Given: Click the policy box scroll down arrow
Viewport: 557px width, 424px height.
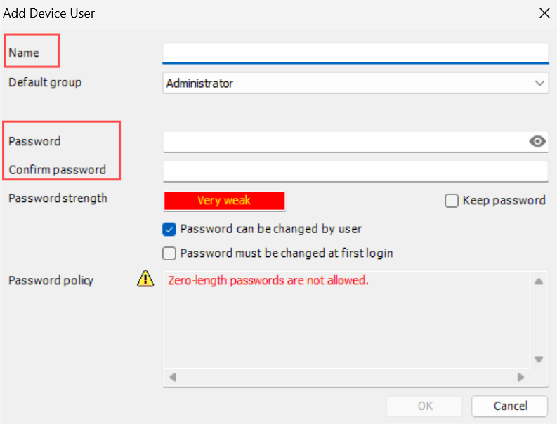Looking at the screenshot, I should point(539,359).
